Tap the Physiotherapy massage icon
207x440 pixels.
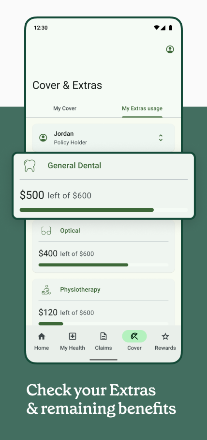tap(46, 290)
